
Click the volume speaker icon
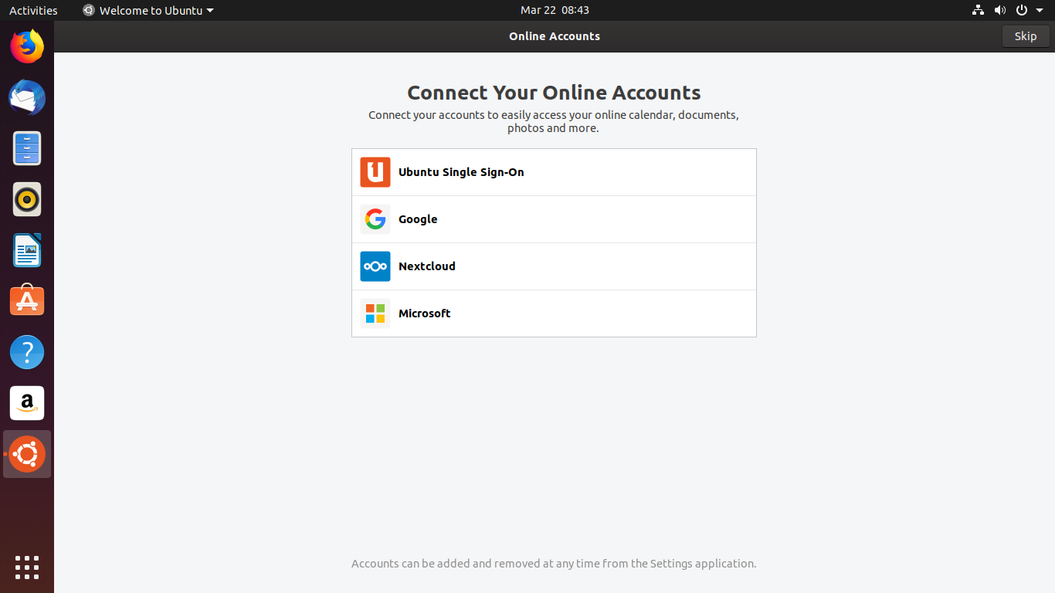1000,10
